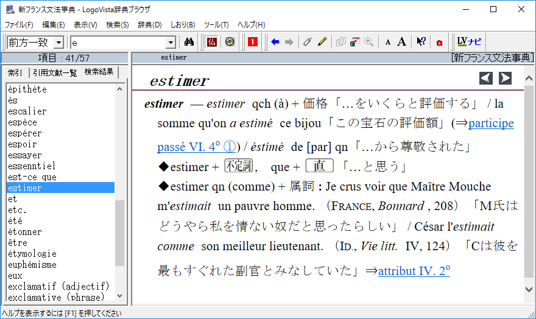The image size is (536, 319).
Task: Open the 検索(S) menu
Action: (117, 25)
